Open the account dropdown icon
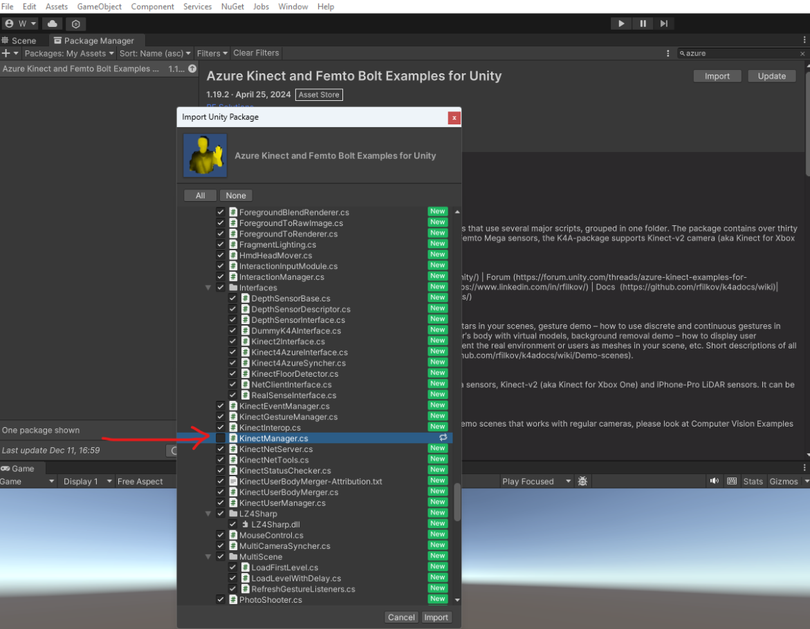Screen dimensions: 810x629 pyautogui.click(x=20, y=24)
